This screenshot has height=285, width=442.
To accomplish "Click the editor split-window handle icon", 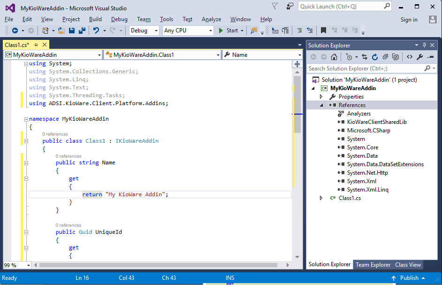I will pos(297,64).
